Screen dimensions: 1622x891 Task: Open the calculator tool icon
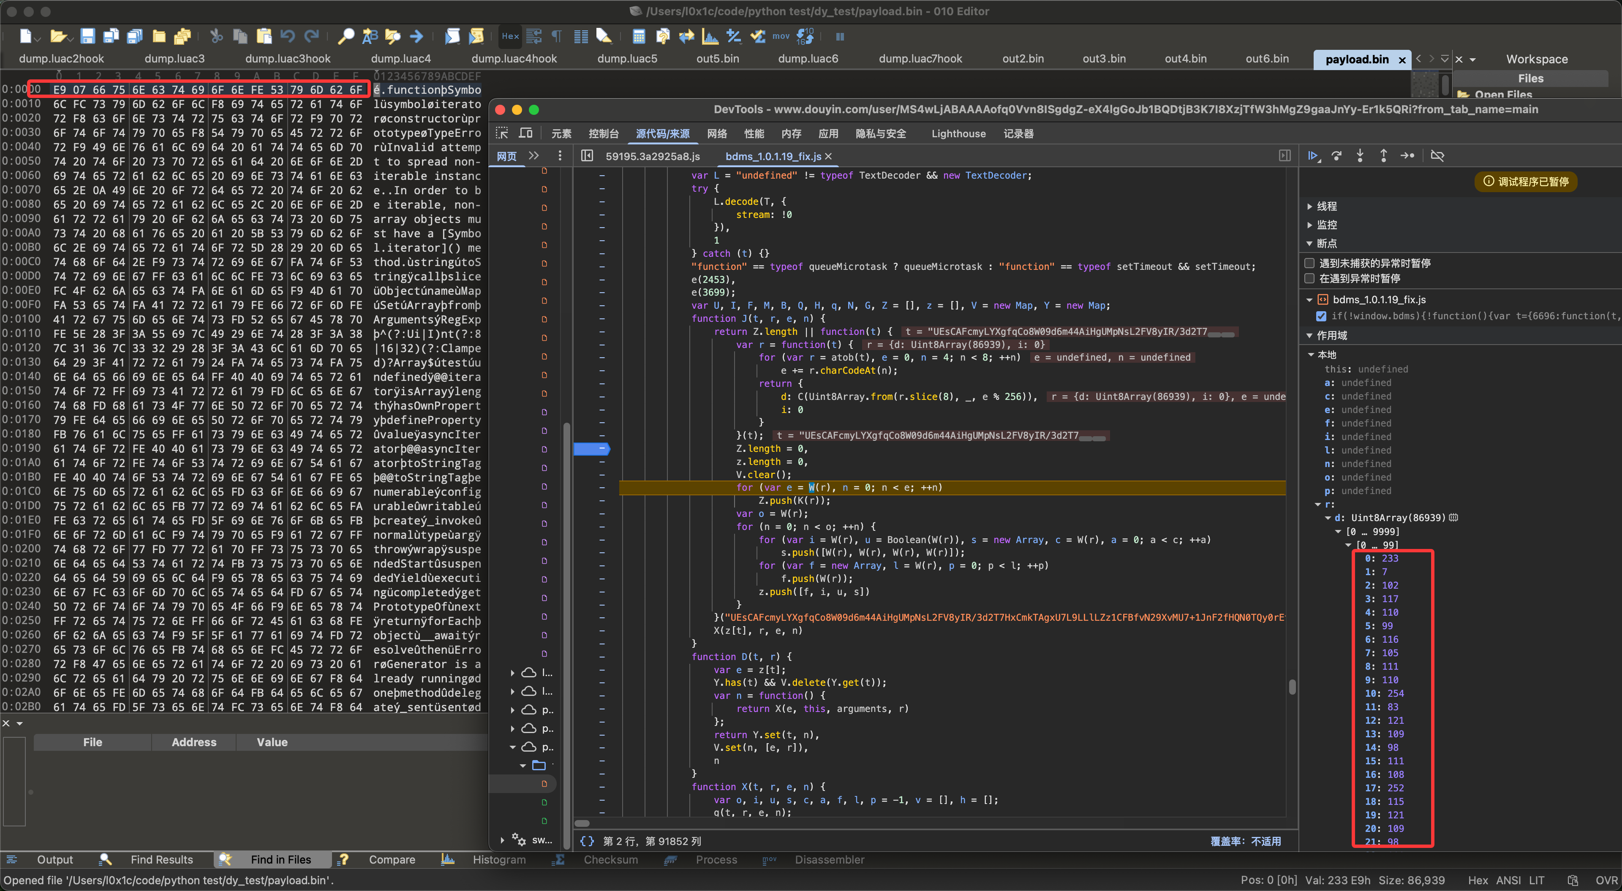(639, 36)
